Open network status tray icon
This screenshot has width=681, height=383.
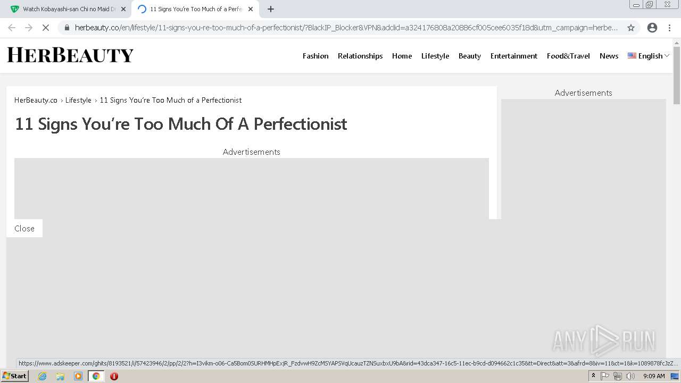[x=618, y=376]
